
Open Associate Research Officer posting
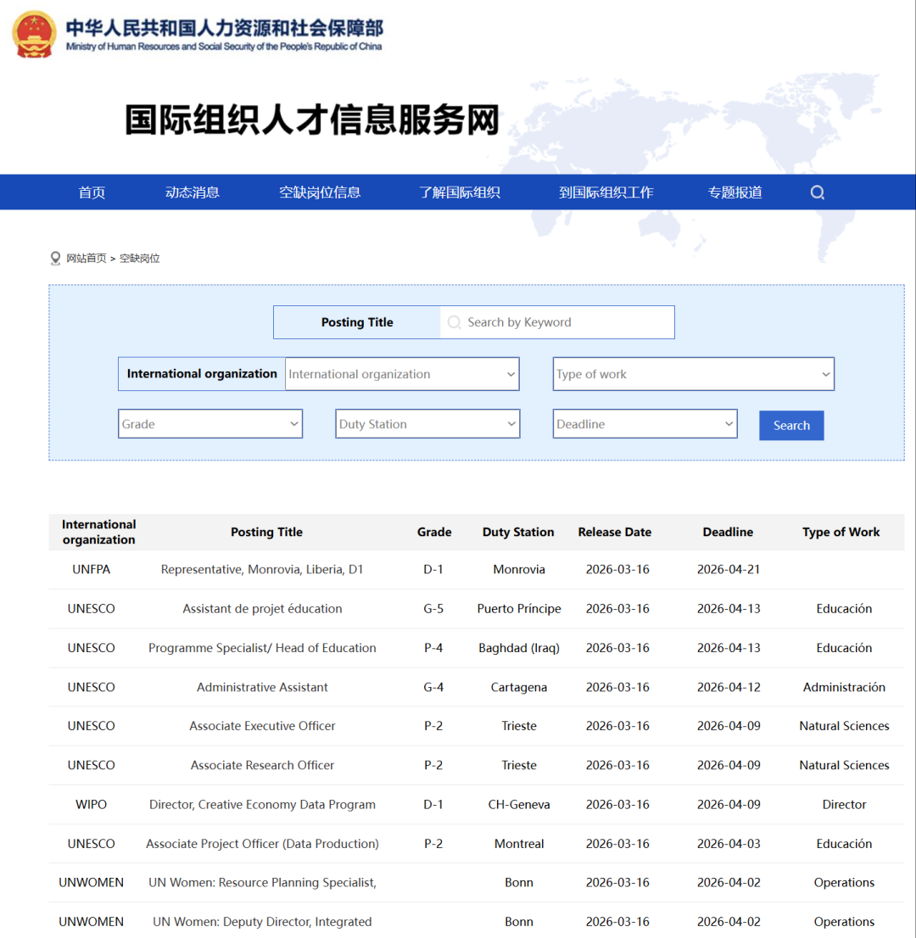(x=262, y=765)
